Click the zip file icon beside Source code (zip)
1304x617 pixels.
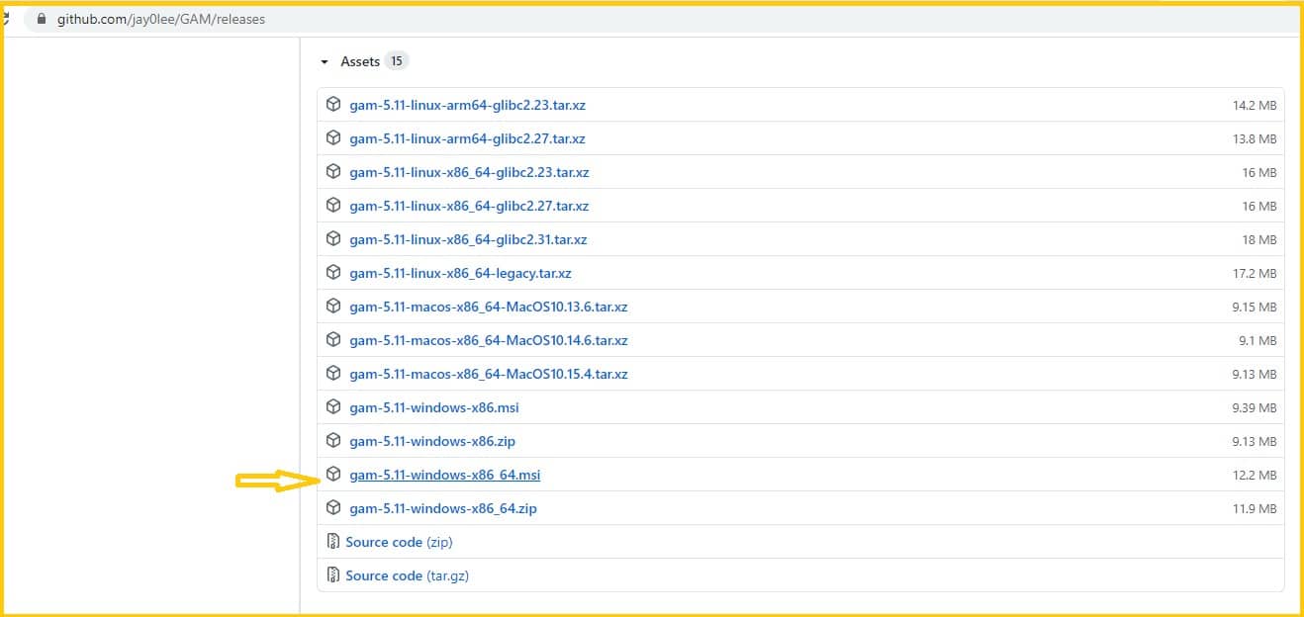point(333,542)
